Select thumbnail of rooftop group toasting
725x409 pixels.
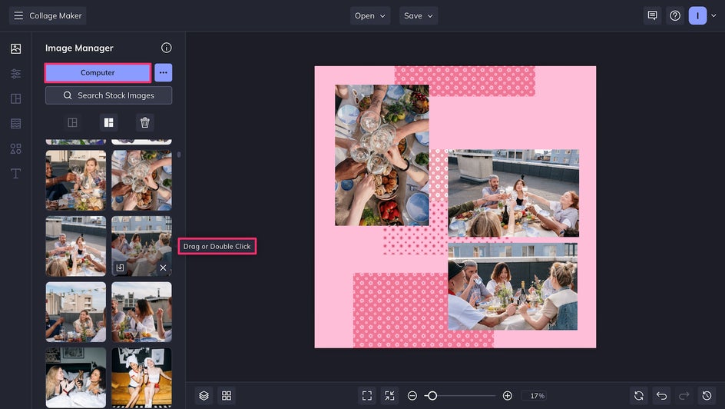[x=76, y=246]
